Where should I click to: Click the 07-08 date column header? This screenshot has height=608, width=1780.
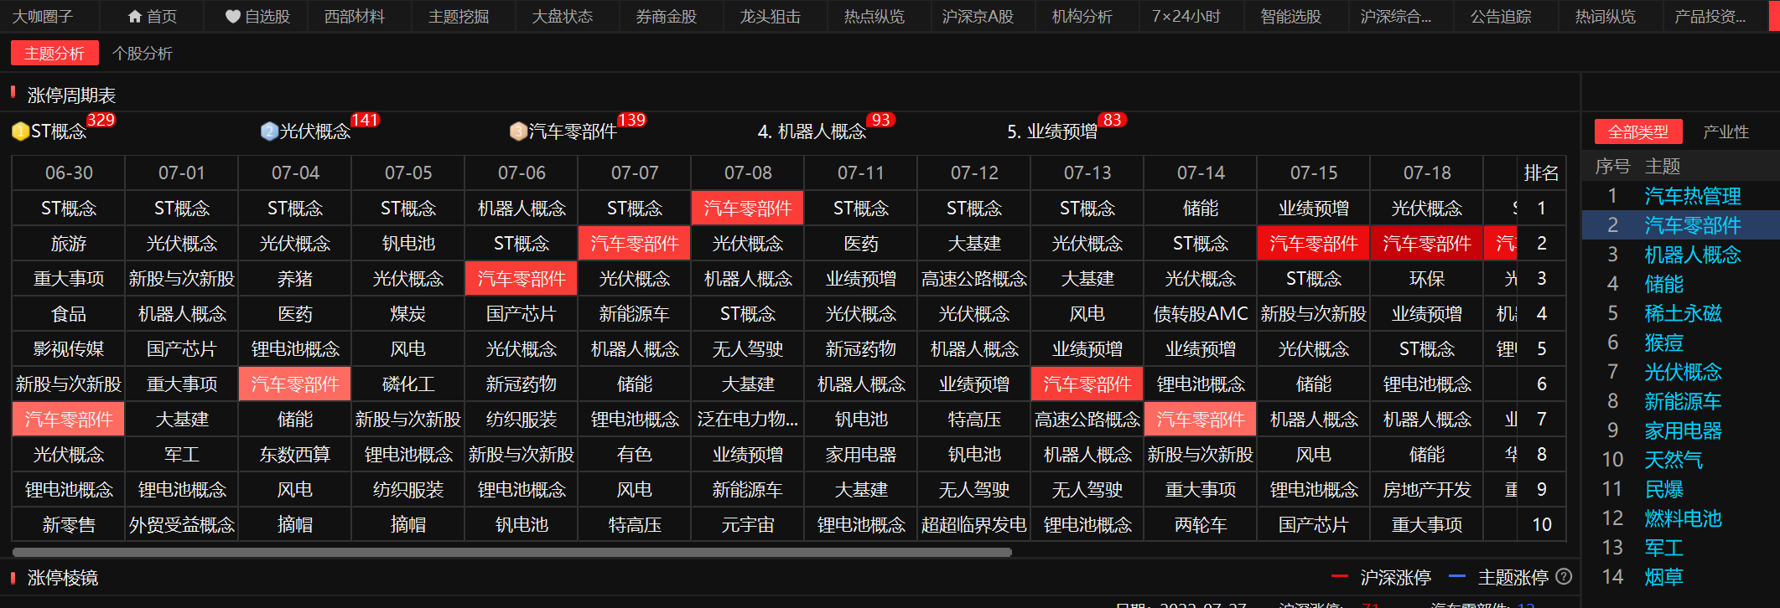[x=748, y=173]
